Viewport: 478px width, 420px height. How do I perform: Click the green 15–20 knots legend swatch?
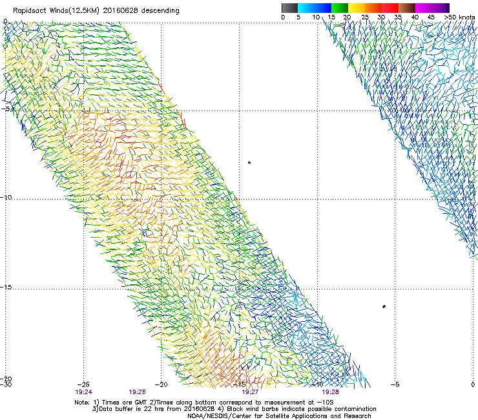click(x=339, y=8)
